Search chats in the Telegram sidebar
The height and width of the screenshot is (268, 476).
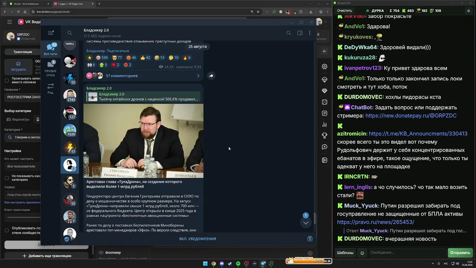click(x=70, y=33)
